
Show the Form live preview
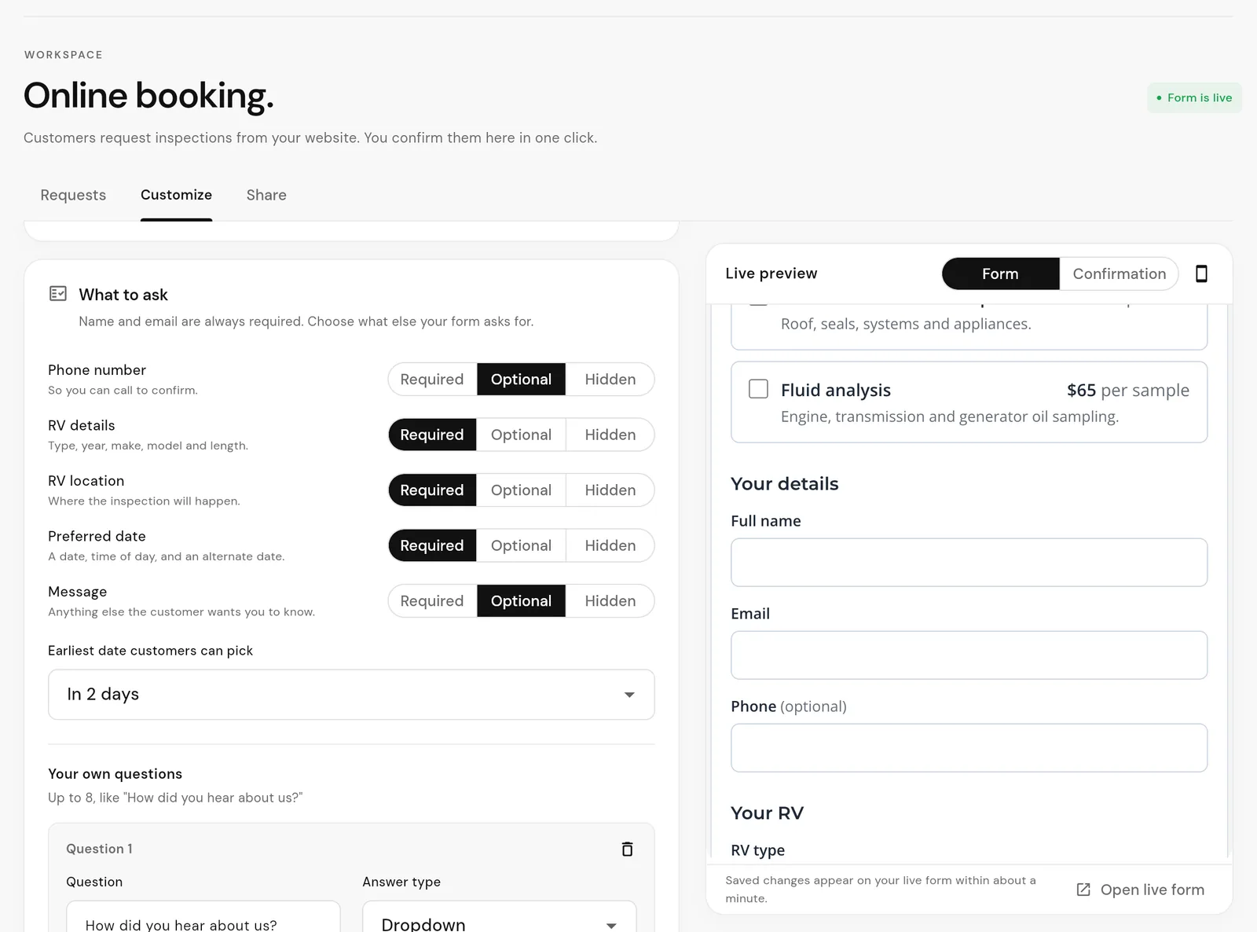coord(1000,273)
